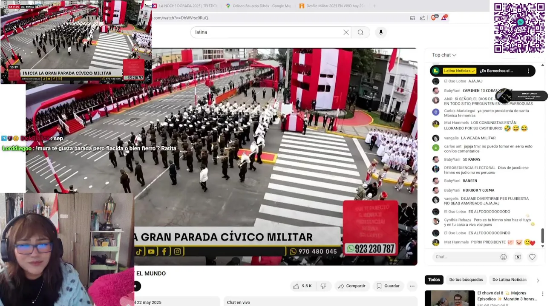Click Cynthia Rebaza's chat message

[487, 222]
